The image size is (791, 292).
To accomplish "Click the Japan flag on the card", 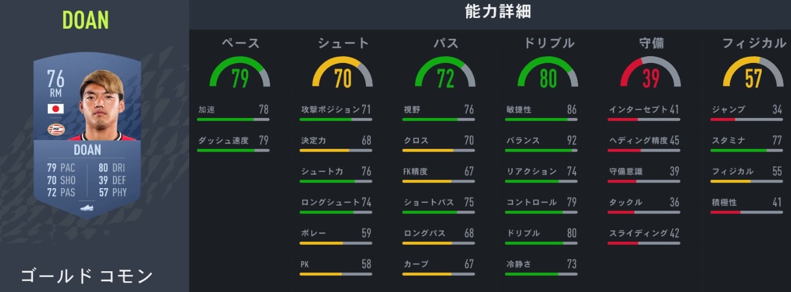I will (56, 109).
